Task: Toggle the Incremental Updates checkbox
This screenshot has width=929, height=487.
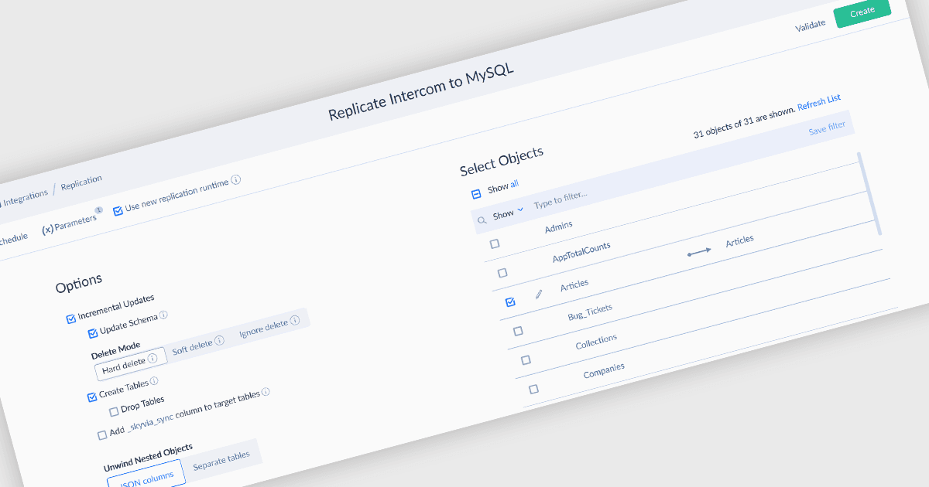Action: coord(71,318)
